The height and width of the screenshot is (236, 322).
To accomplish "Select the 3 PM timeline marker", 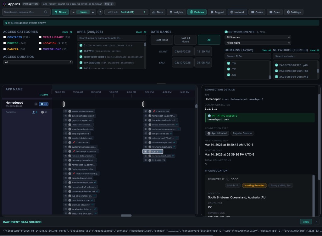I will (143, 104).
